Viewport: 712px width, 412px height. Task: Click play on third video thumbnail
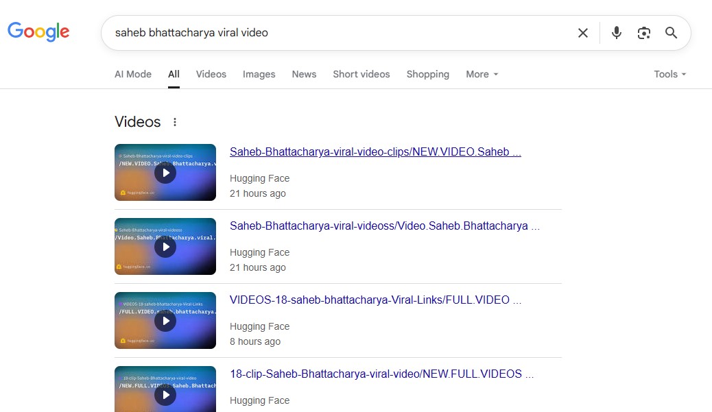(x=165, y=321)
